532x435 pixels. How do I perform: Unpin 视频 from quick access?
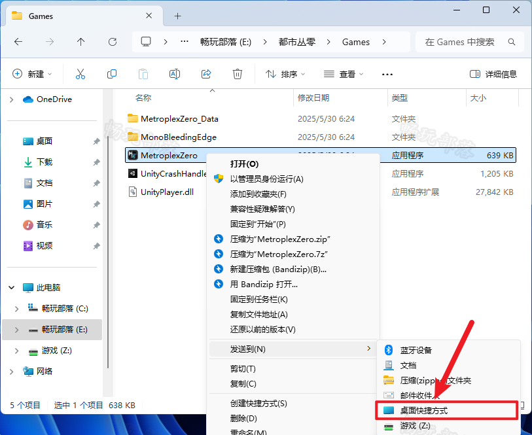[x=97, y=246]
